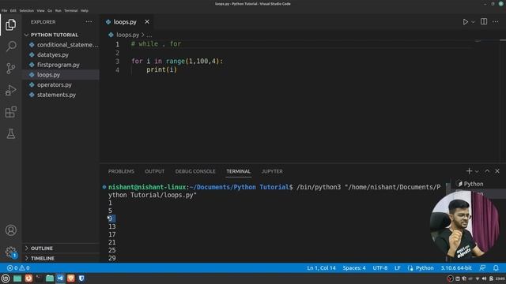Open feedback icon in status bar
This screenshot has height=284, width=506.
(x=483, y=268)
